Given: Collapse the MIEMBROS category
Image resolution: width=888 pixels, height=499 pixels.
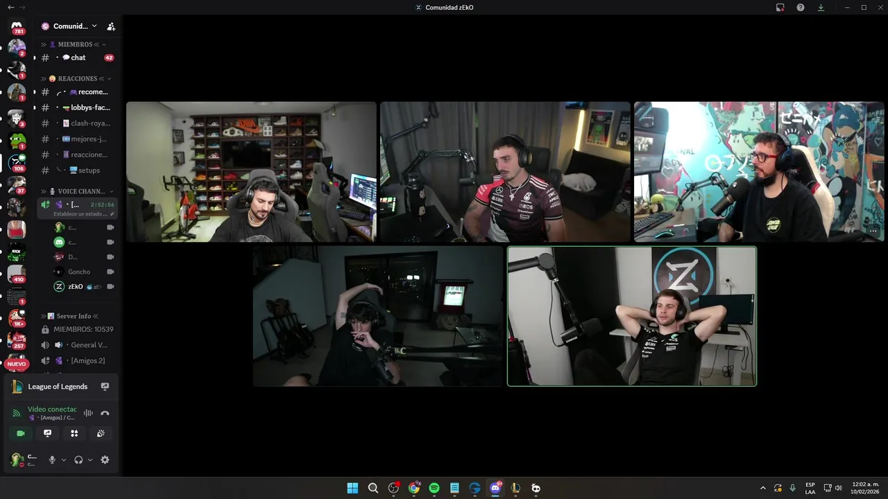Looking at the screenshot, I should [x=75, y=44].
